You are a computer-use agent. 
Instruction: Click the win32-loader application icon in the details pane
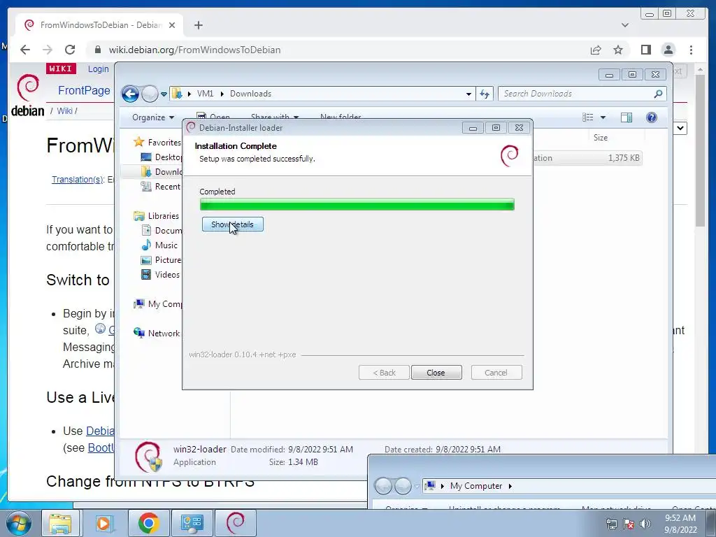(x=148, y=456)
